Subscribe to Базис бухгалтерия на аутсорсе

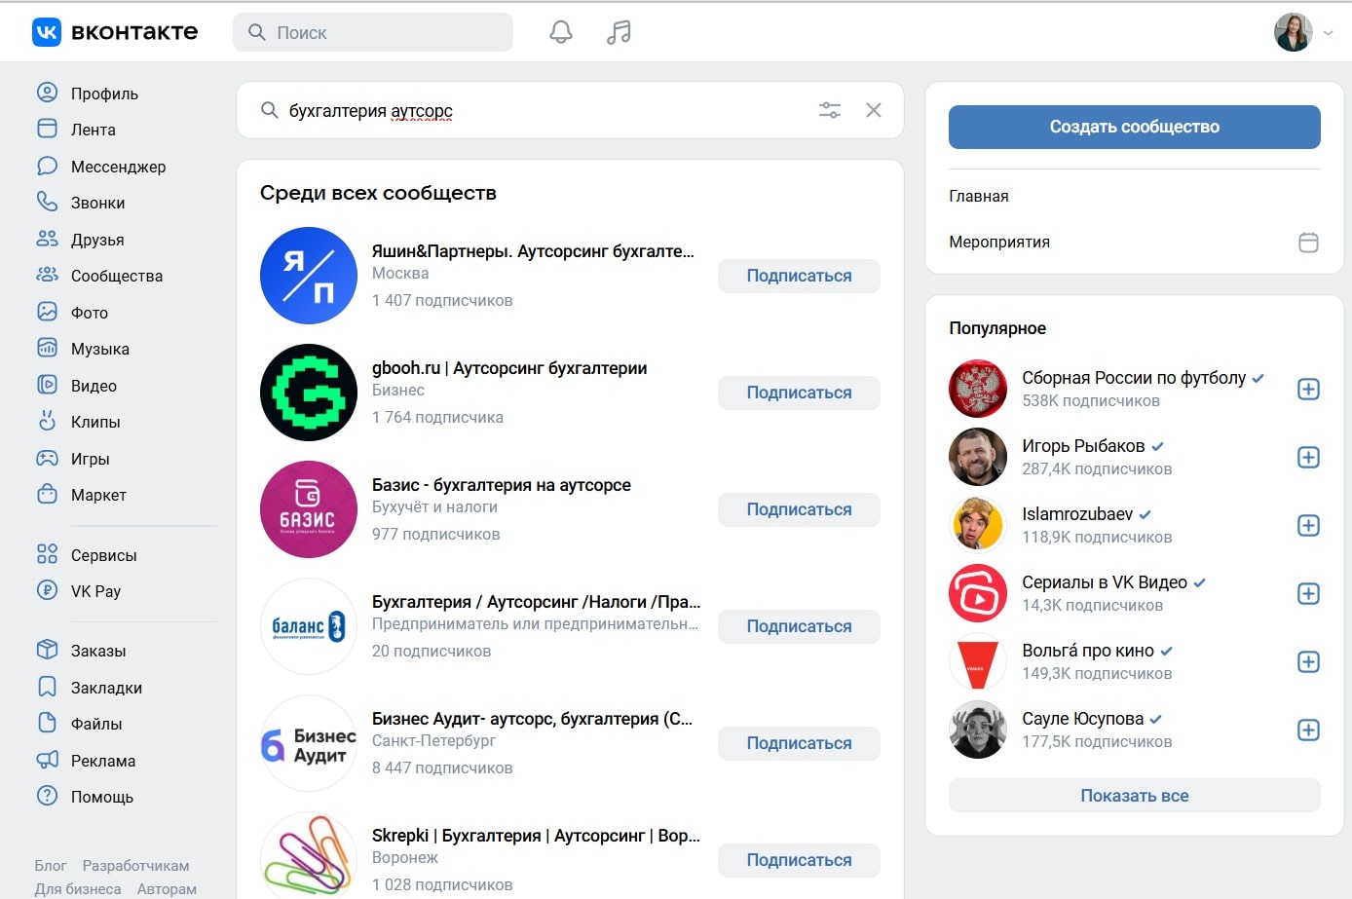point(799,509)
